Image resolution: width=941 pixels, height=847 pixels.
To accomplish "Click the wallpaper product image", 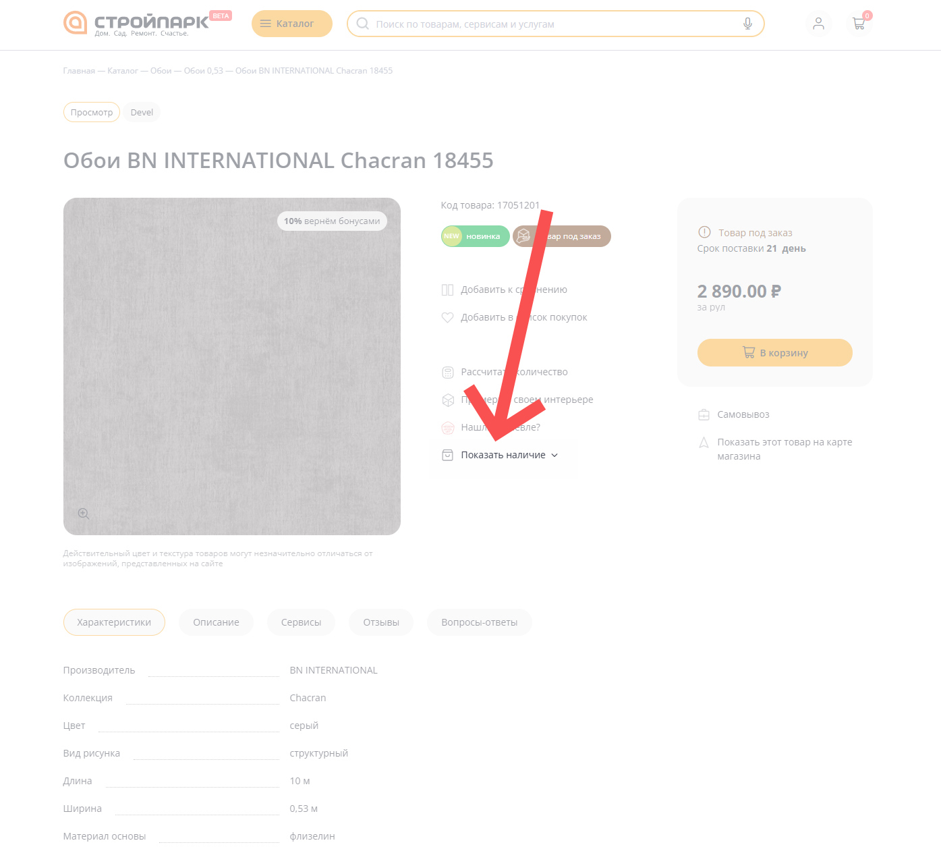I will click(231, 366).
